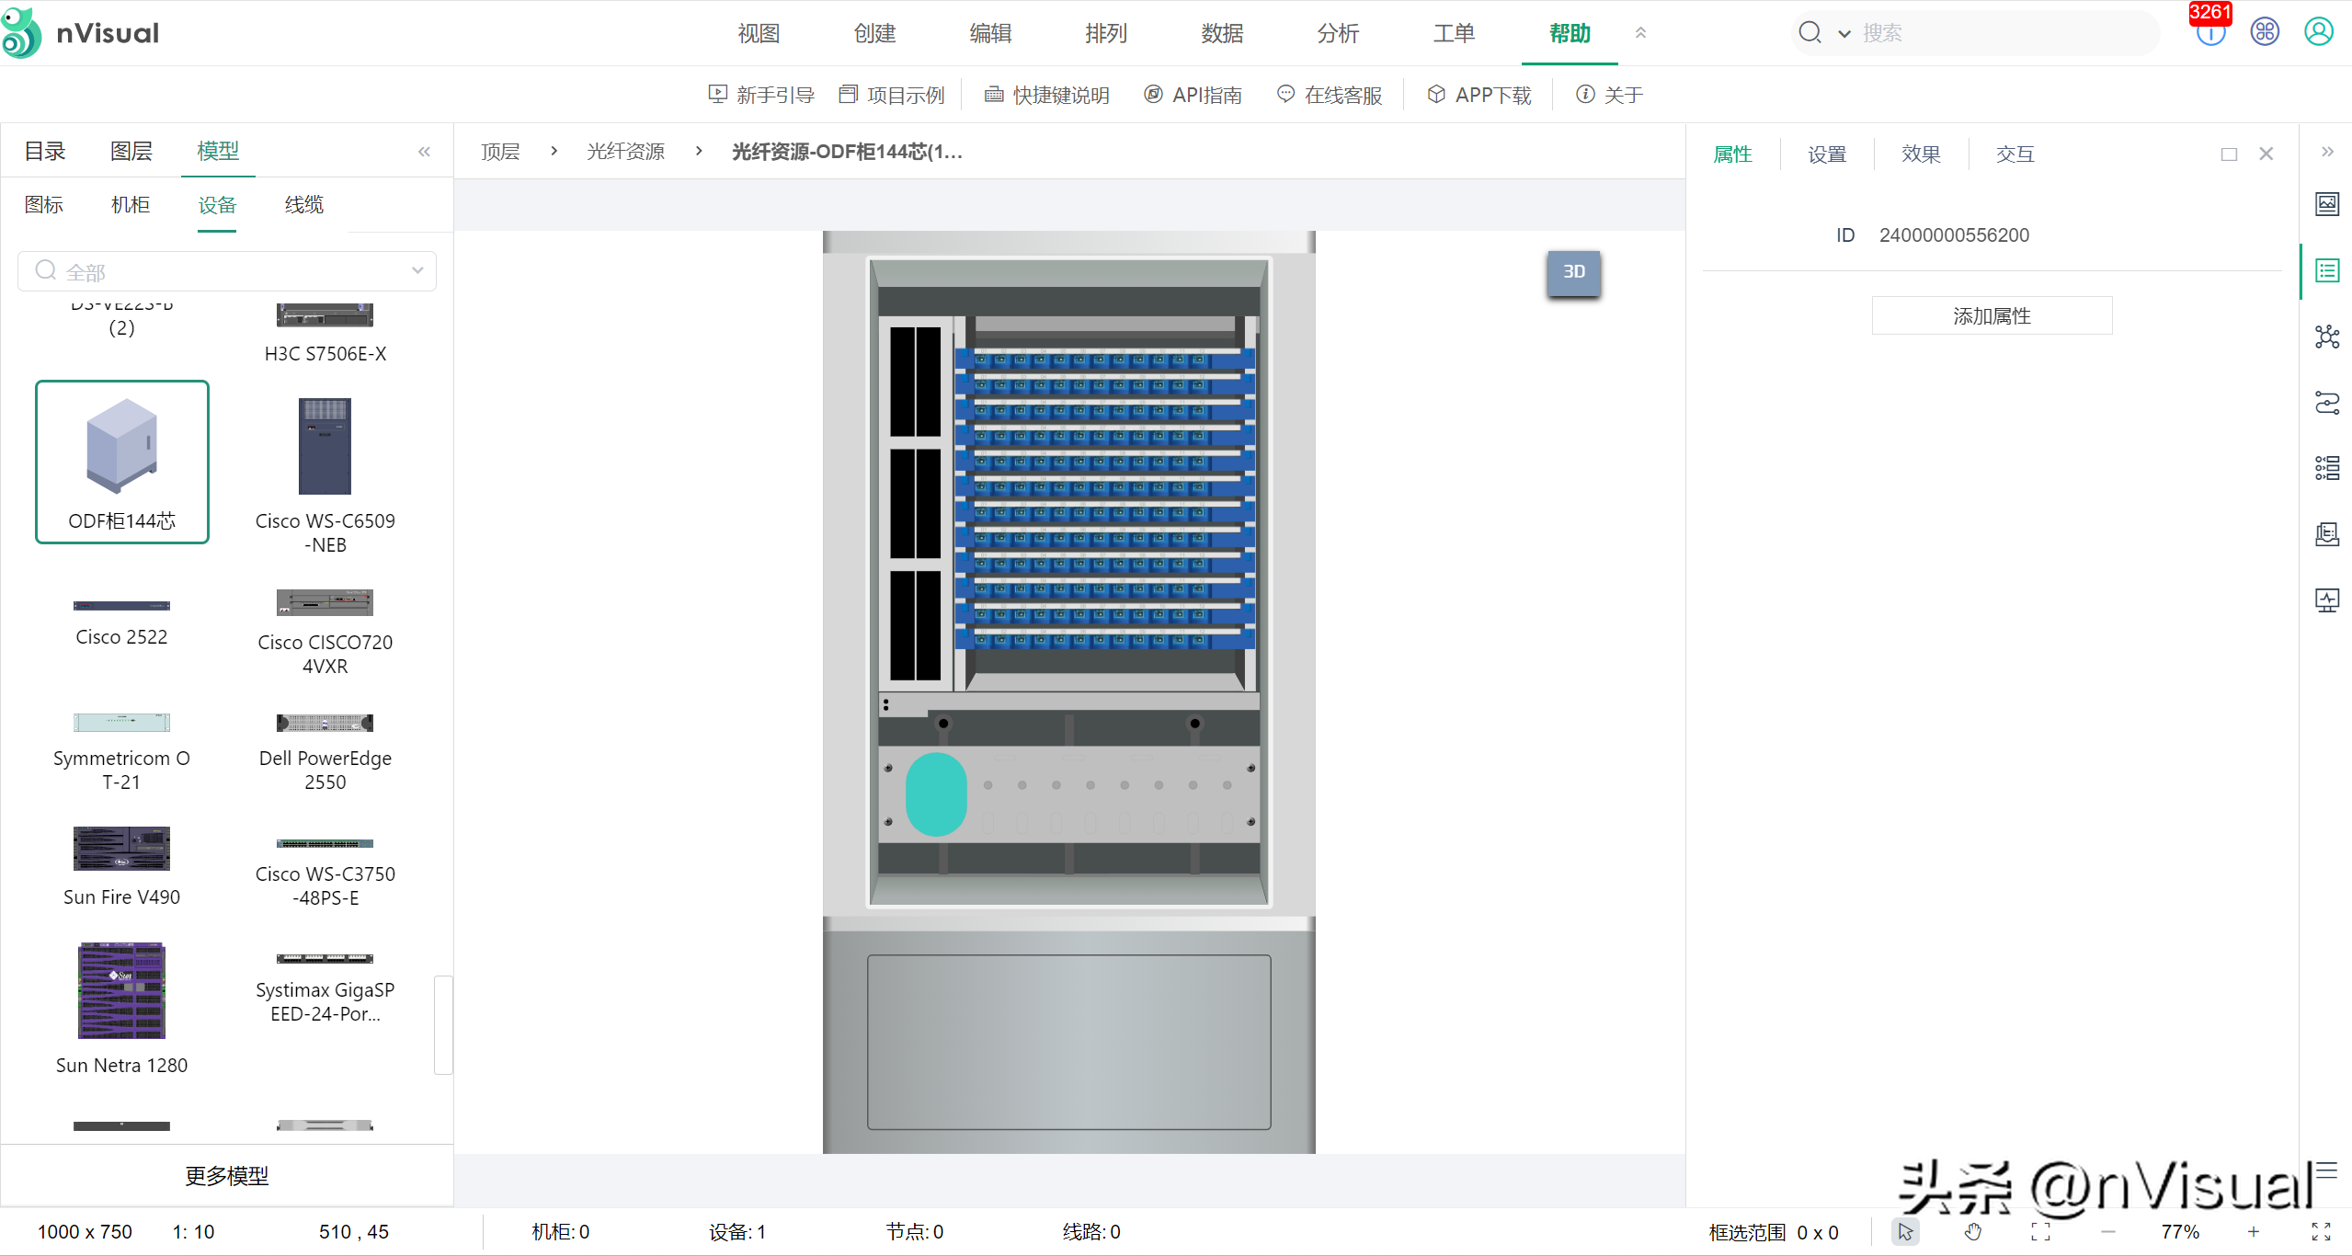2352x1256 pixels.
Task: Open the topology network icon in right sidebar
Action: click(x=2327, y=337)
